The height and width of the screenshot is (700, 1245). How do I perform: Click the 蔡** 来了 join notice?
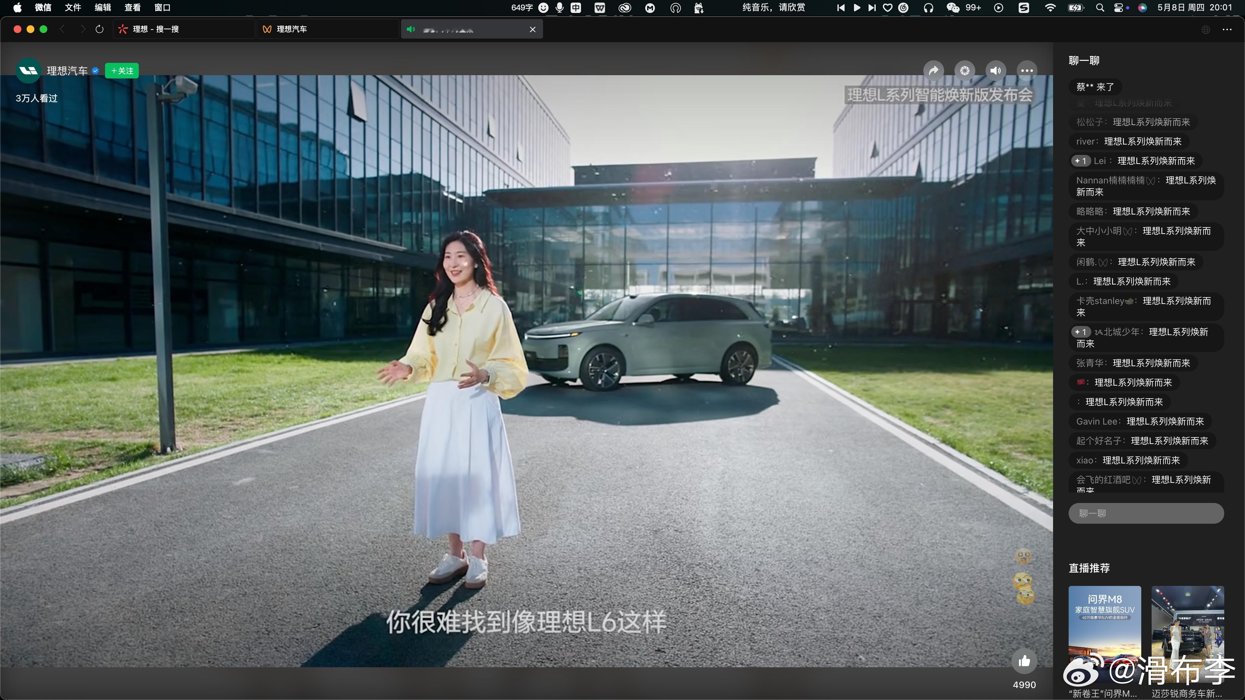coord(1096,87)
